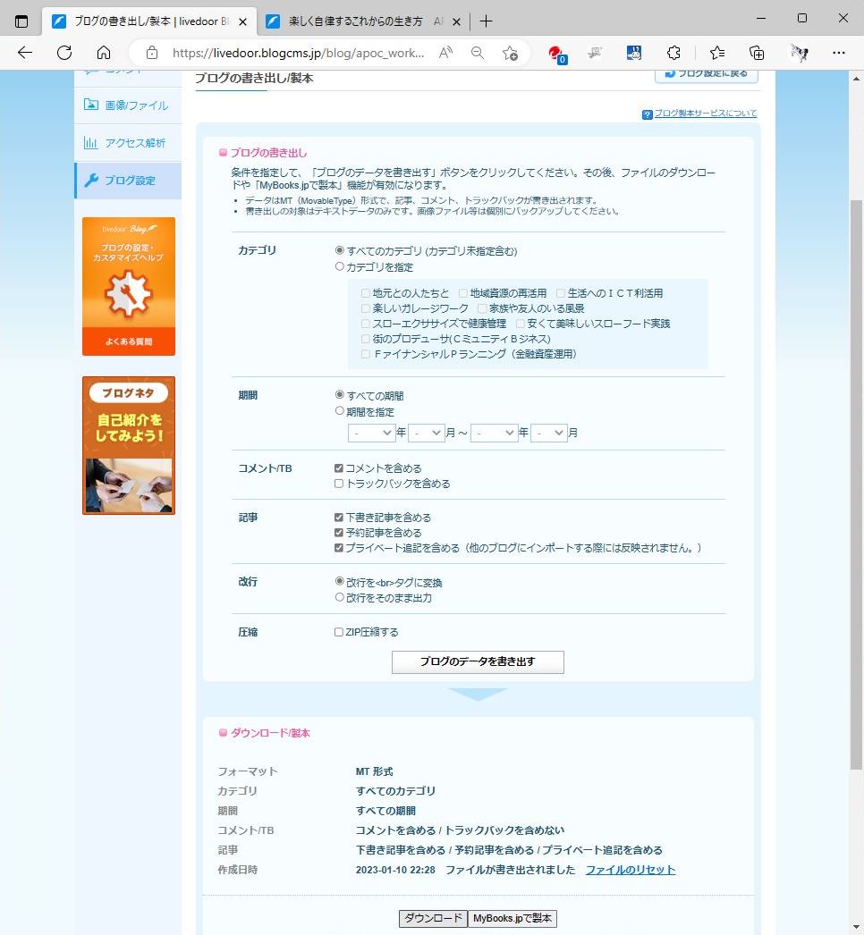Click the address bar URL field

coord(299,53)
